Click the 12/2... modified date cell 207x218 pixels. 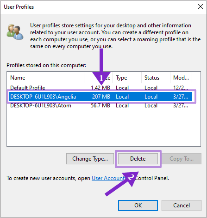(x=181, y=88)
